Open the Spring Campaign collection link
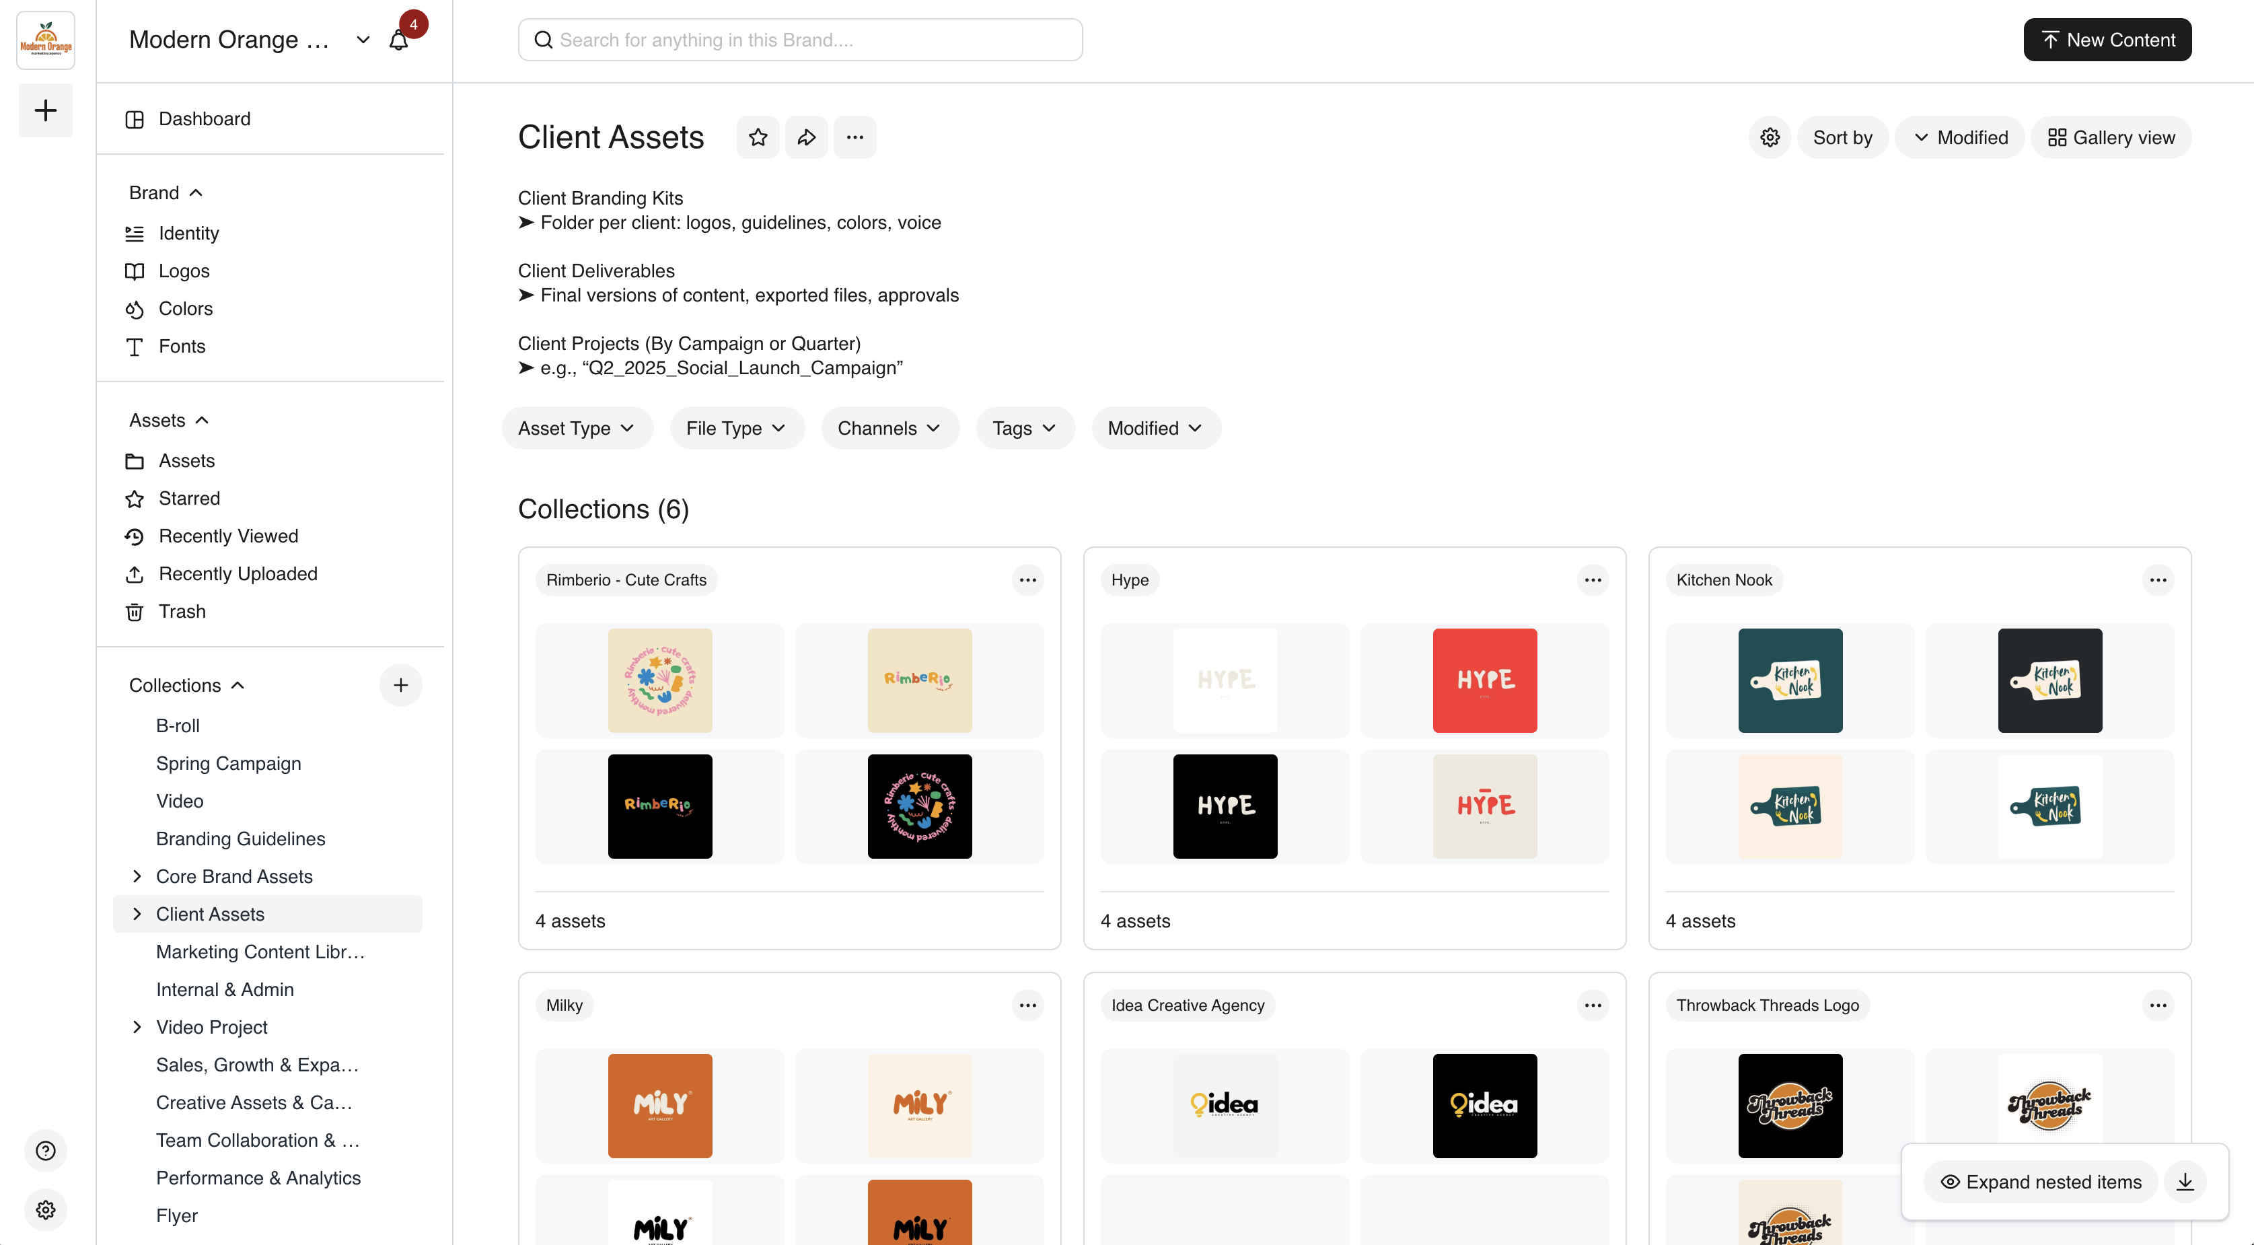This screenshot has width=2254, height=1245. [227, 763]
